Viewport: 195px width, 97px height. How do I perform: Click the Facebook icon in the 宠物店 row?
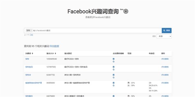click(114, 75)
